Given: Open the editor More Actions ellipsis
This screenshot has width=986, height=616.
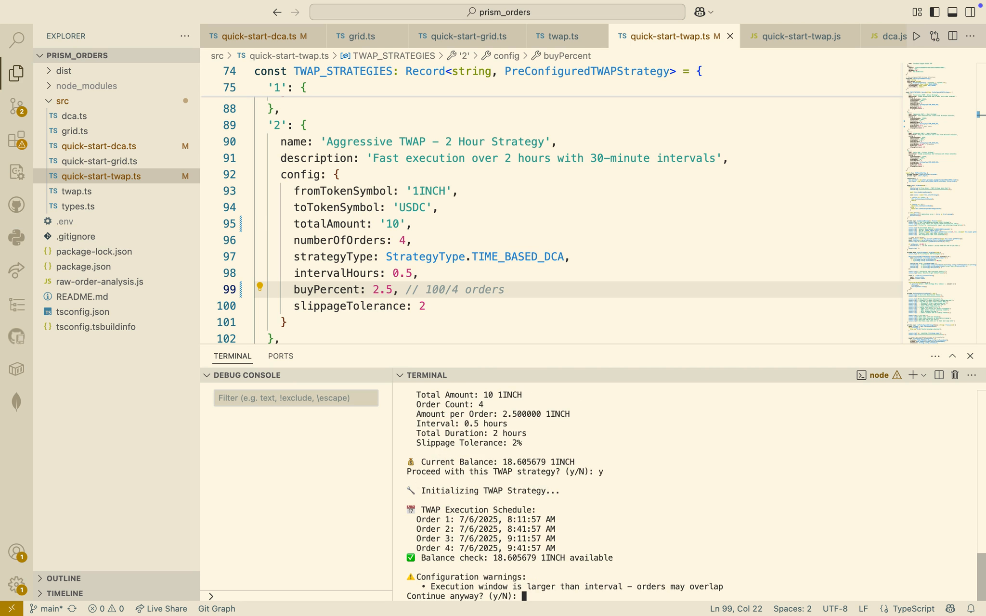Looking at the screenshot, I should point(970,36).
